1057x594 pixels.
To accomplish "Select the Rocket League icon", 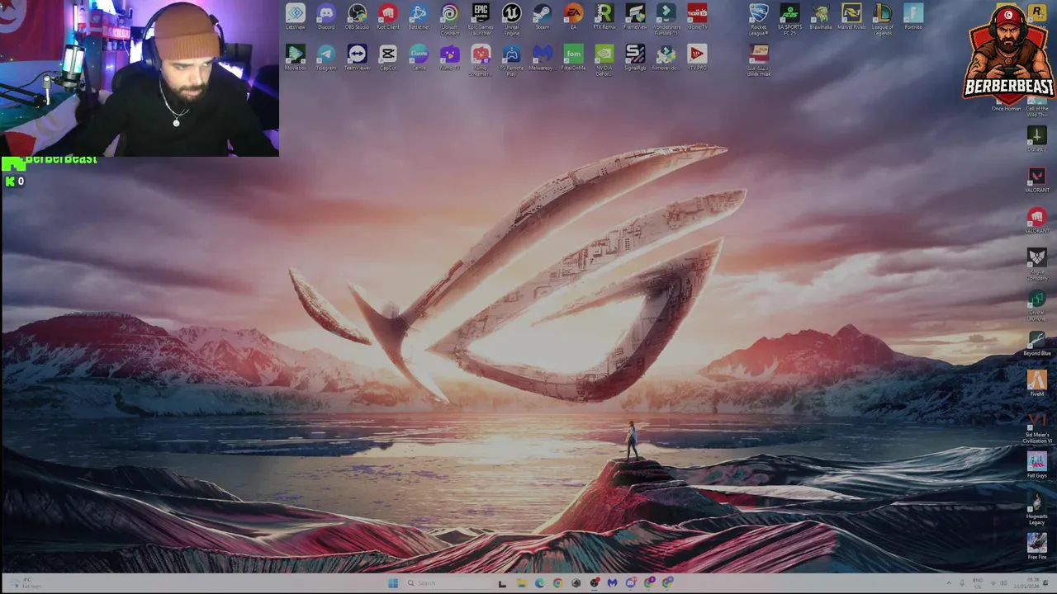I will 758,20.
